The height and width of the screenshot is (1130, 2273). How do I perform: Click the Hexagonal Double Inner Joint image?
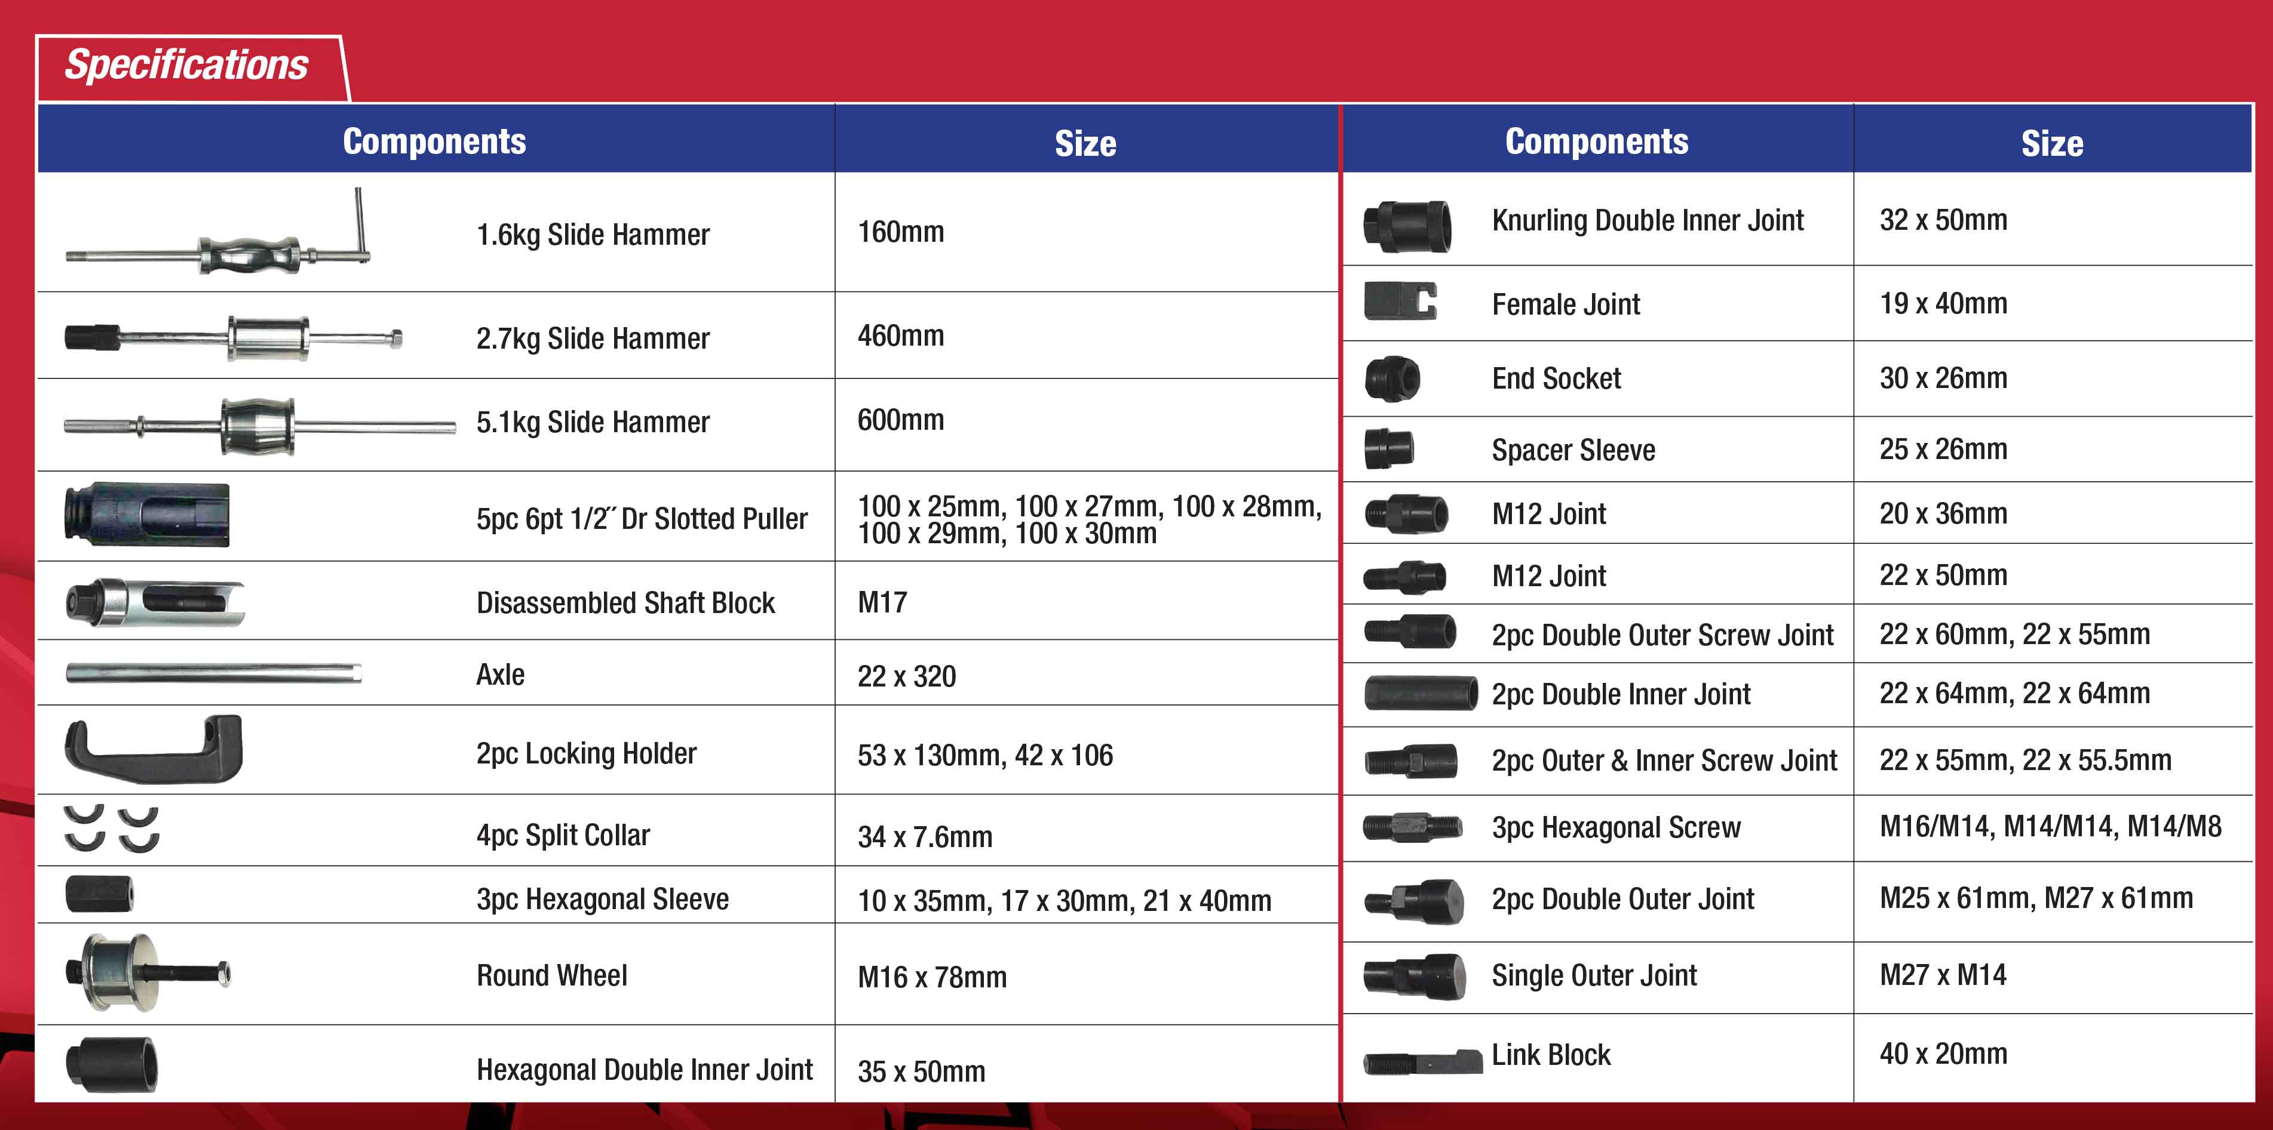(x=112, y=1065)
